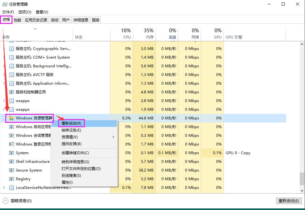Click the System process icon
305x210 pixels.
pos(11,153)
